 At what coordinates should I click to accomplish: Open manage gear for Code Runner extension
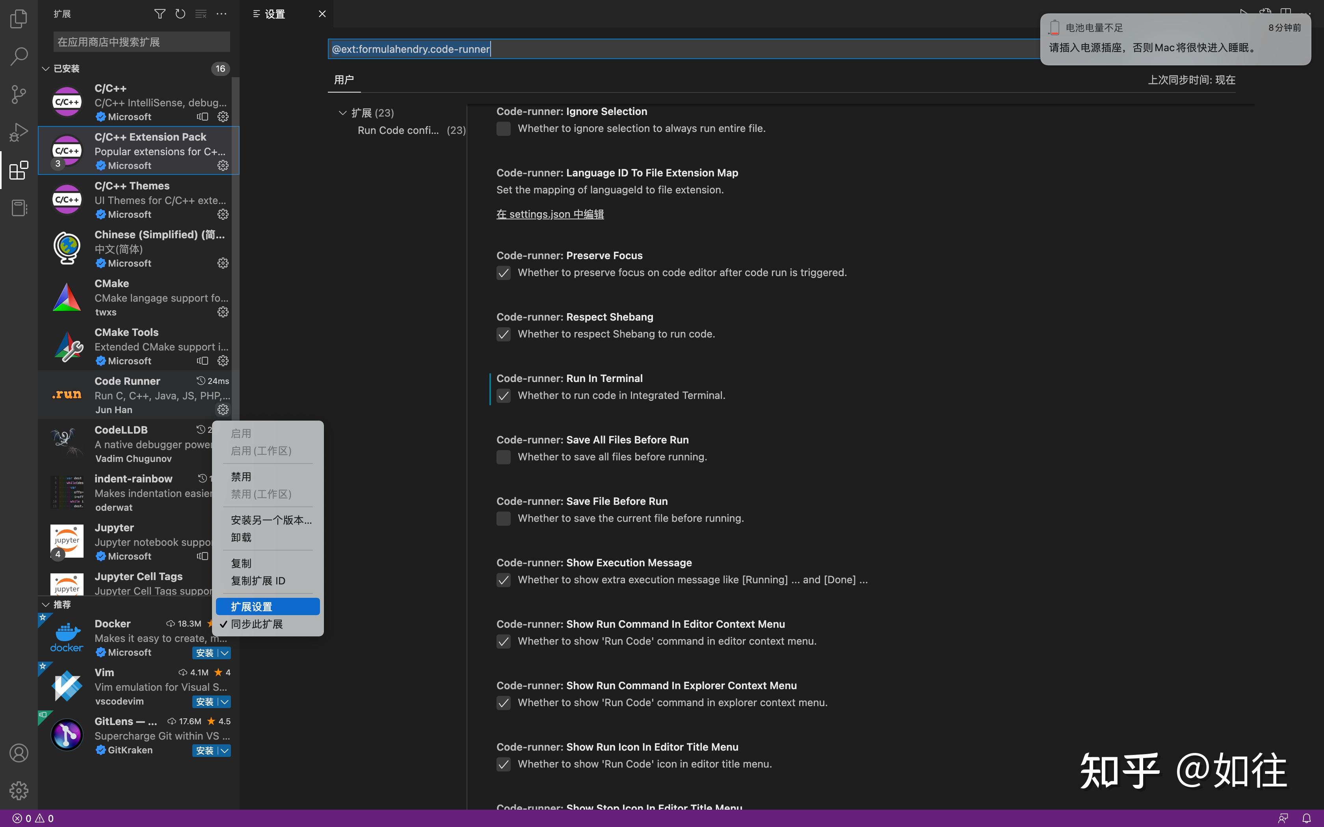[223, 409]
